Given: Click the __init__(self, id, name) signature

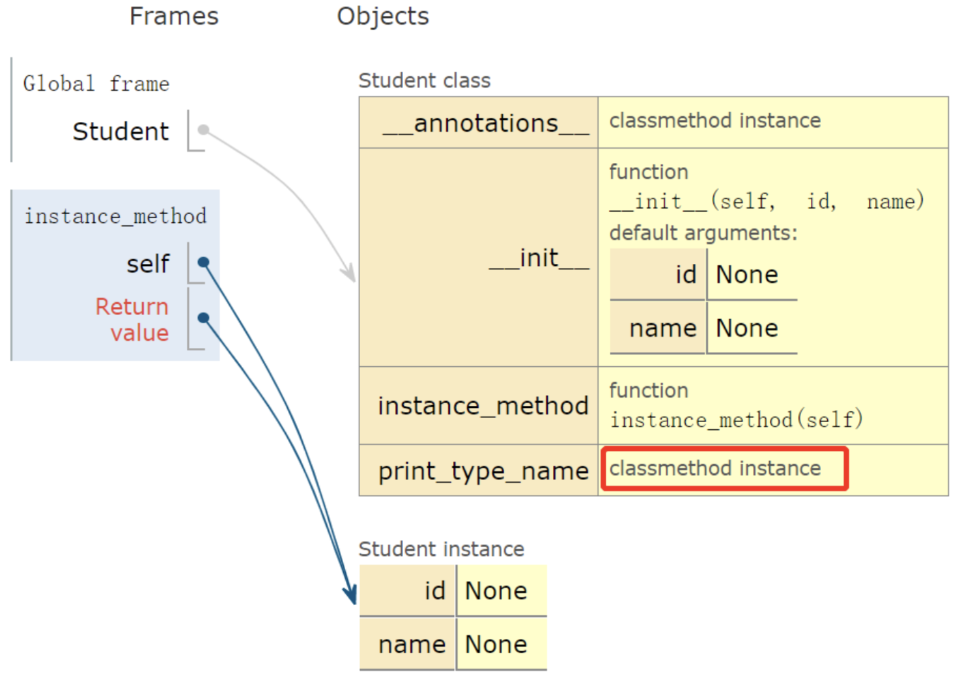Looking at the screenshot, I should (x=766, y=201).
